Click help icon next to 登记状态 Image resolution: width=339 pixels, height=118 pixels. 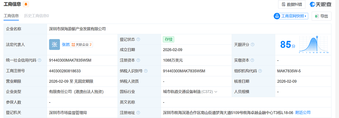coord(138,40)
